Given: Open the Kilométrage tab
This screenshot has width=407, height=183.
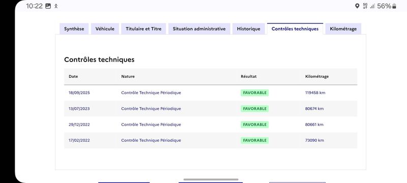Looking at the screenshot, I should [343, 29].
